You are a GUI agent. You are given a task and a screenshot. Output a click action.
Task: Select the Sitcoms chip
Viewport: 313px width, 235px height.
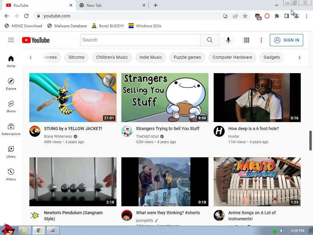[x=76, y=57]
